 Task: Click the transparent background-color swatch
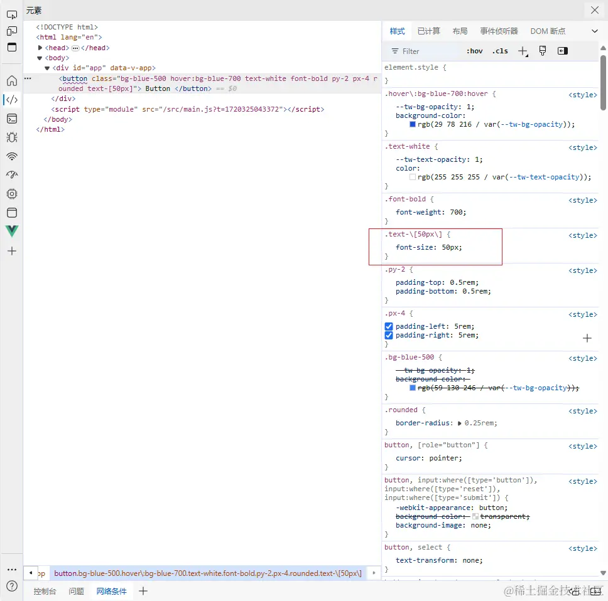pyautogui.click(x=475, y=516)
